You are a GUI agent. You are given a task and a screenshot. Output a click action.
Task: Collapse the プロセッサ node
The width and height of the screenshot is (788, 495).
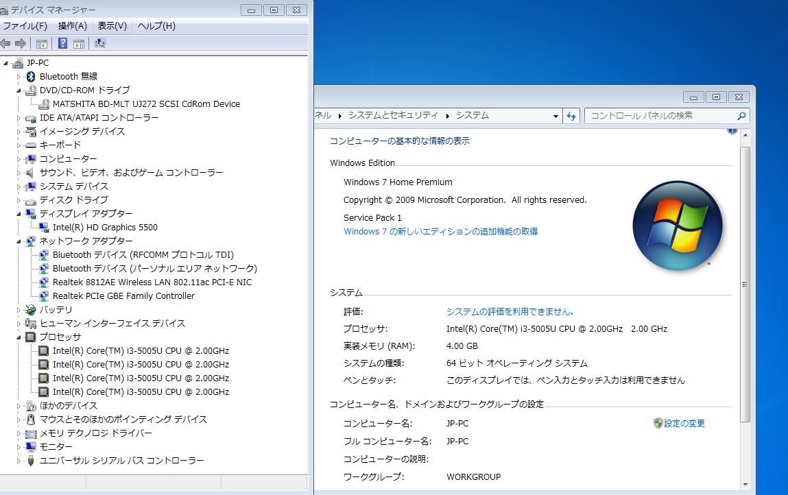tap(19, 338)
